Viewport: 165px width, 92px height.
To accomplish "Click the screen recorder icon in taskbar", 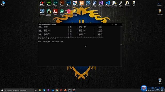I will pos(74,90).
